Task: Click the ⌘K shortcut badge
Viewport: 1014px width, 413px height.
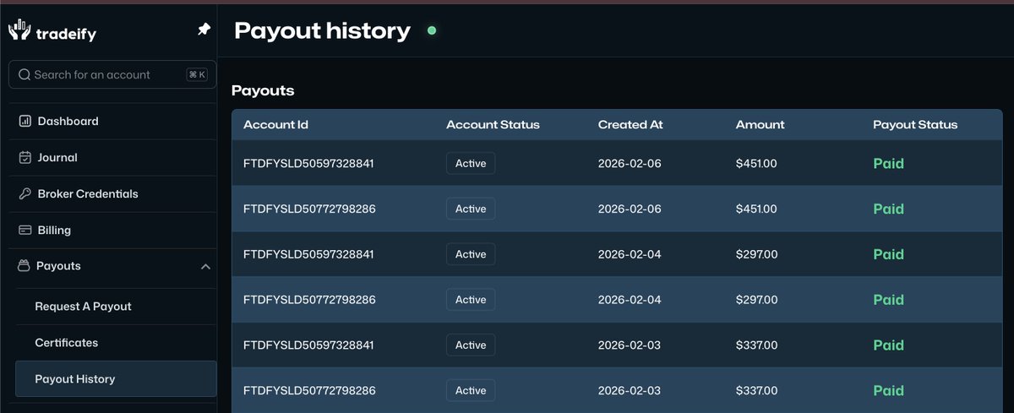Action: point(197,74)
